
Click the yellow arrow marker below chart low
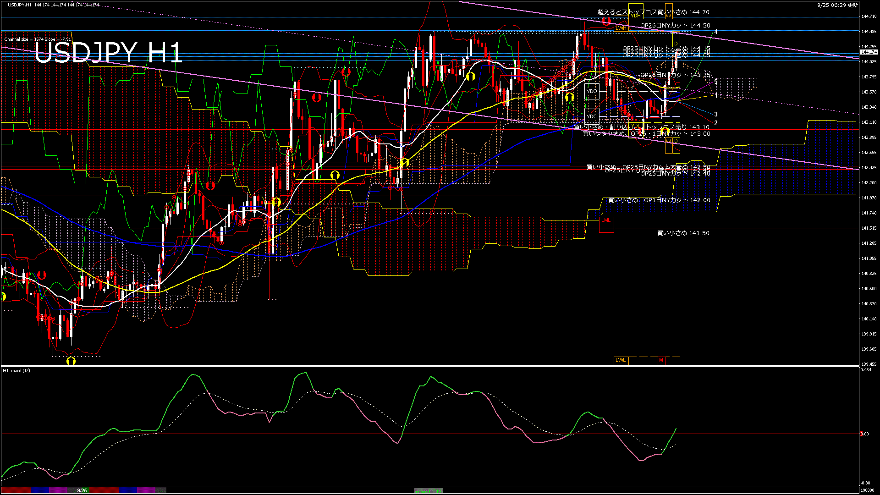[x=71, y=361]
